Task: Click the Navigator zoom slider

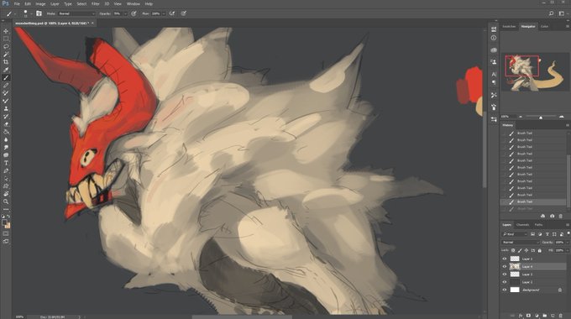Action: tap(541, 117)
